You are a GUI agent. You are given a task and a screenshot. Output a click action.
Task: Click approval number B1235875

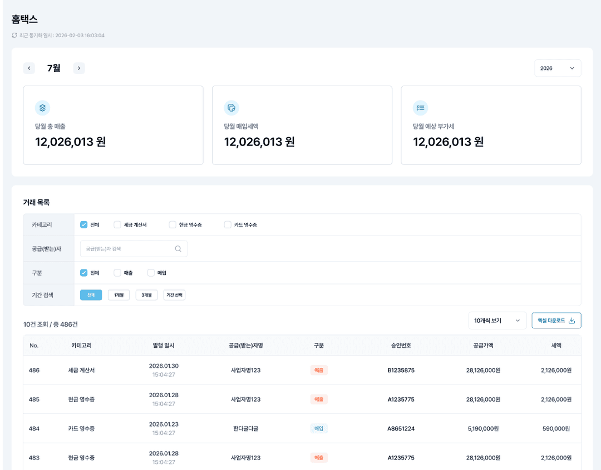pos(401,371)
